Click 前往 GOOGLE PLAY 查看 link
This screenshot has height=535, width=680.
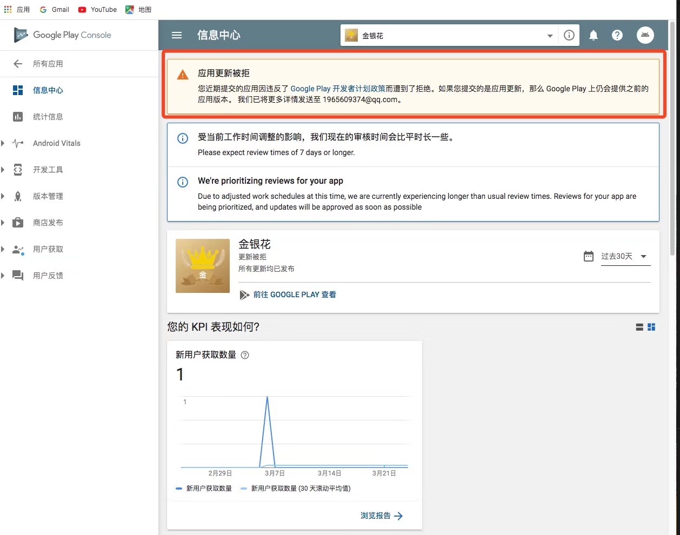(295, 295)
